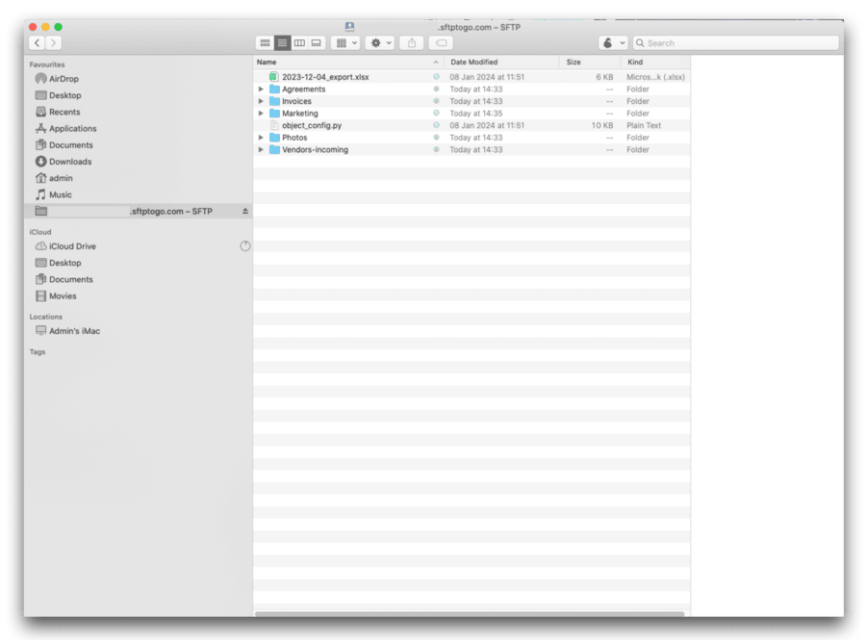Viewport: 866px width, 640px height.
Task: Switch to icon view in toolbar
Action: (265, 43)
